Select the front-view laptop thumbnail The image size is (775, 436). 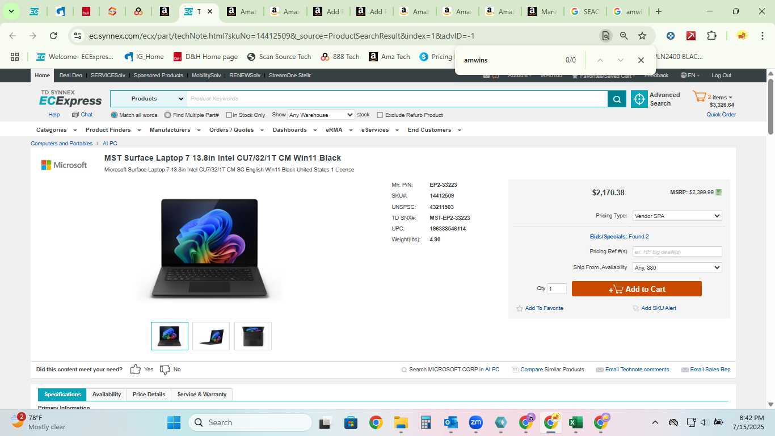pos(170,336)
